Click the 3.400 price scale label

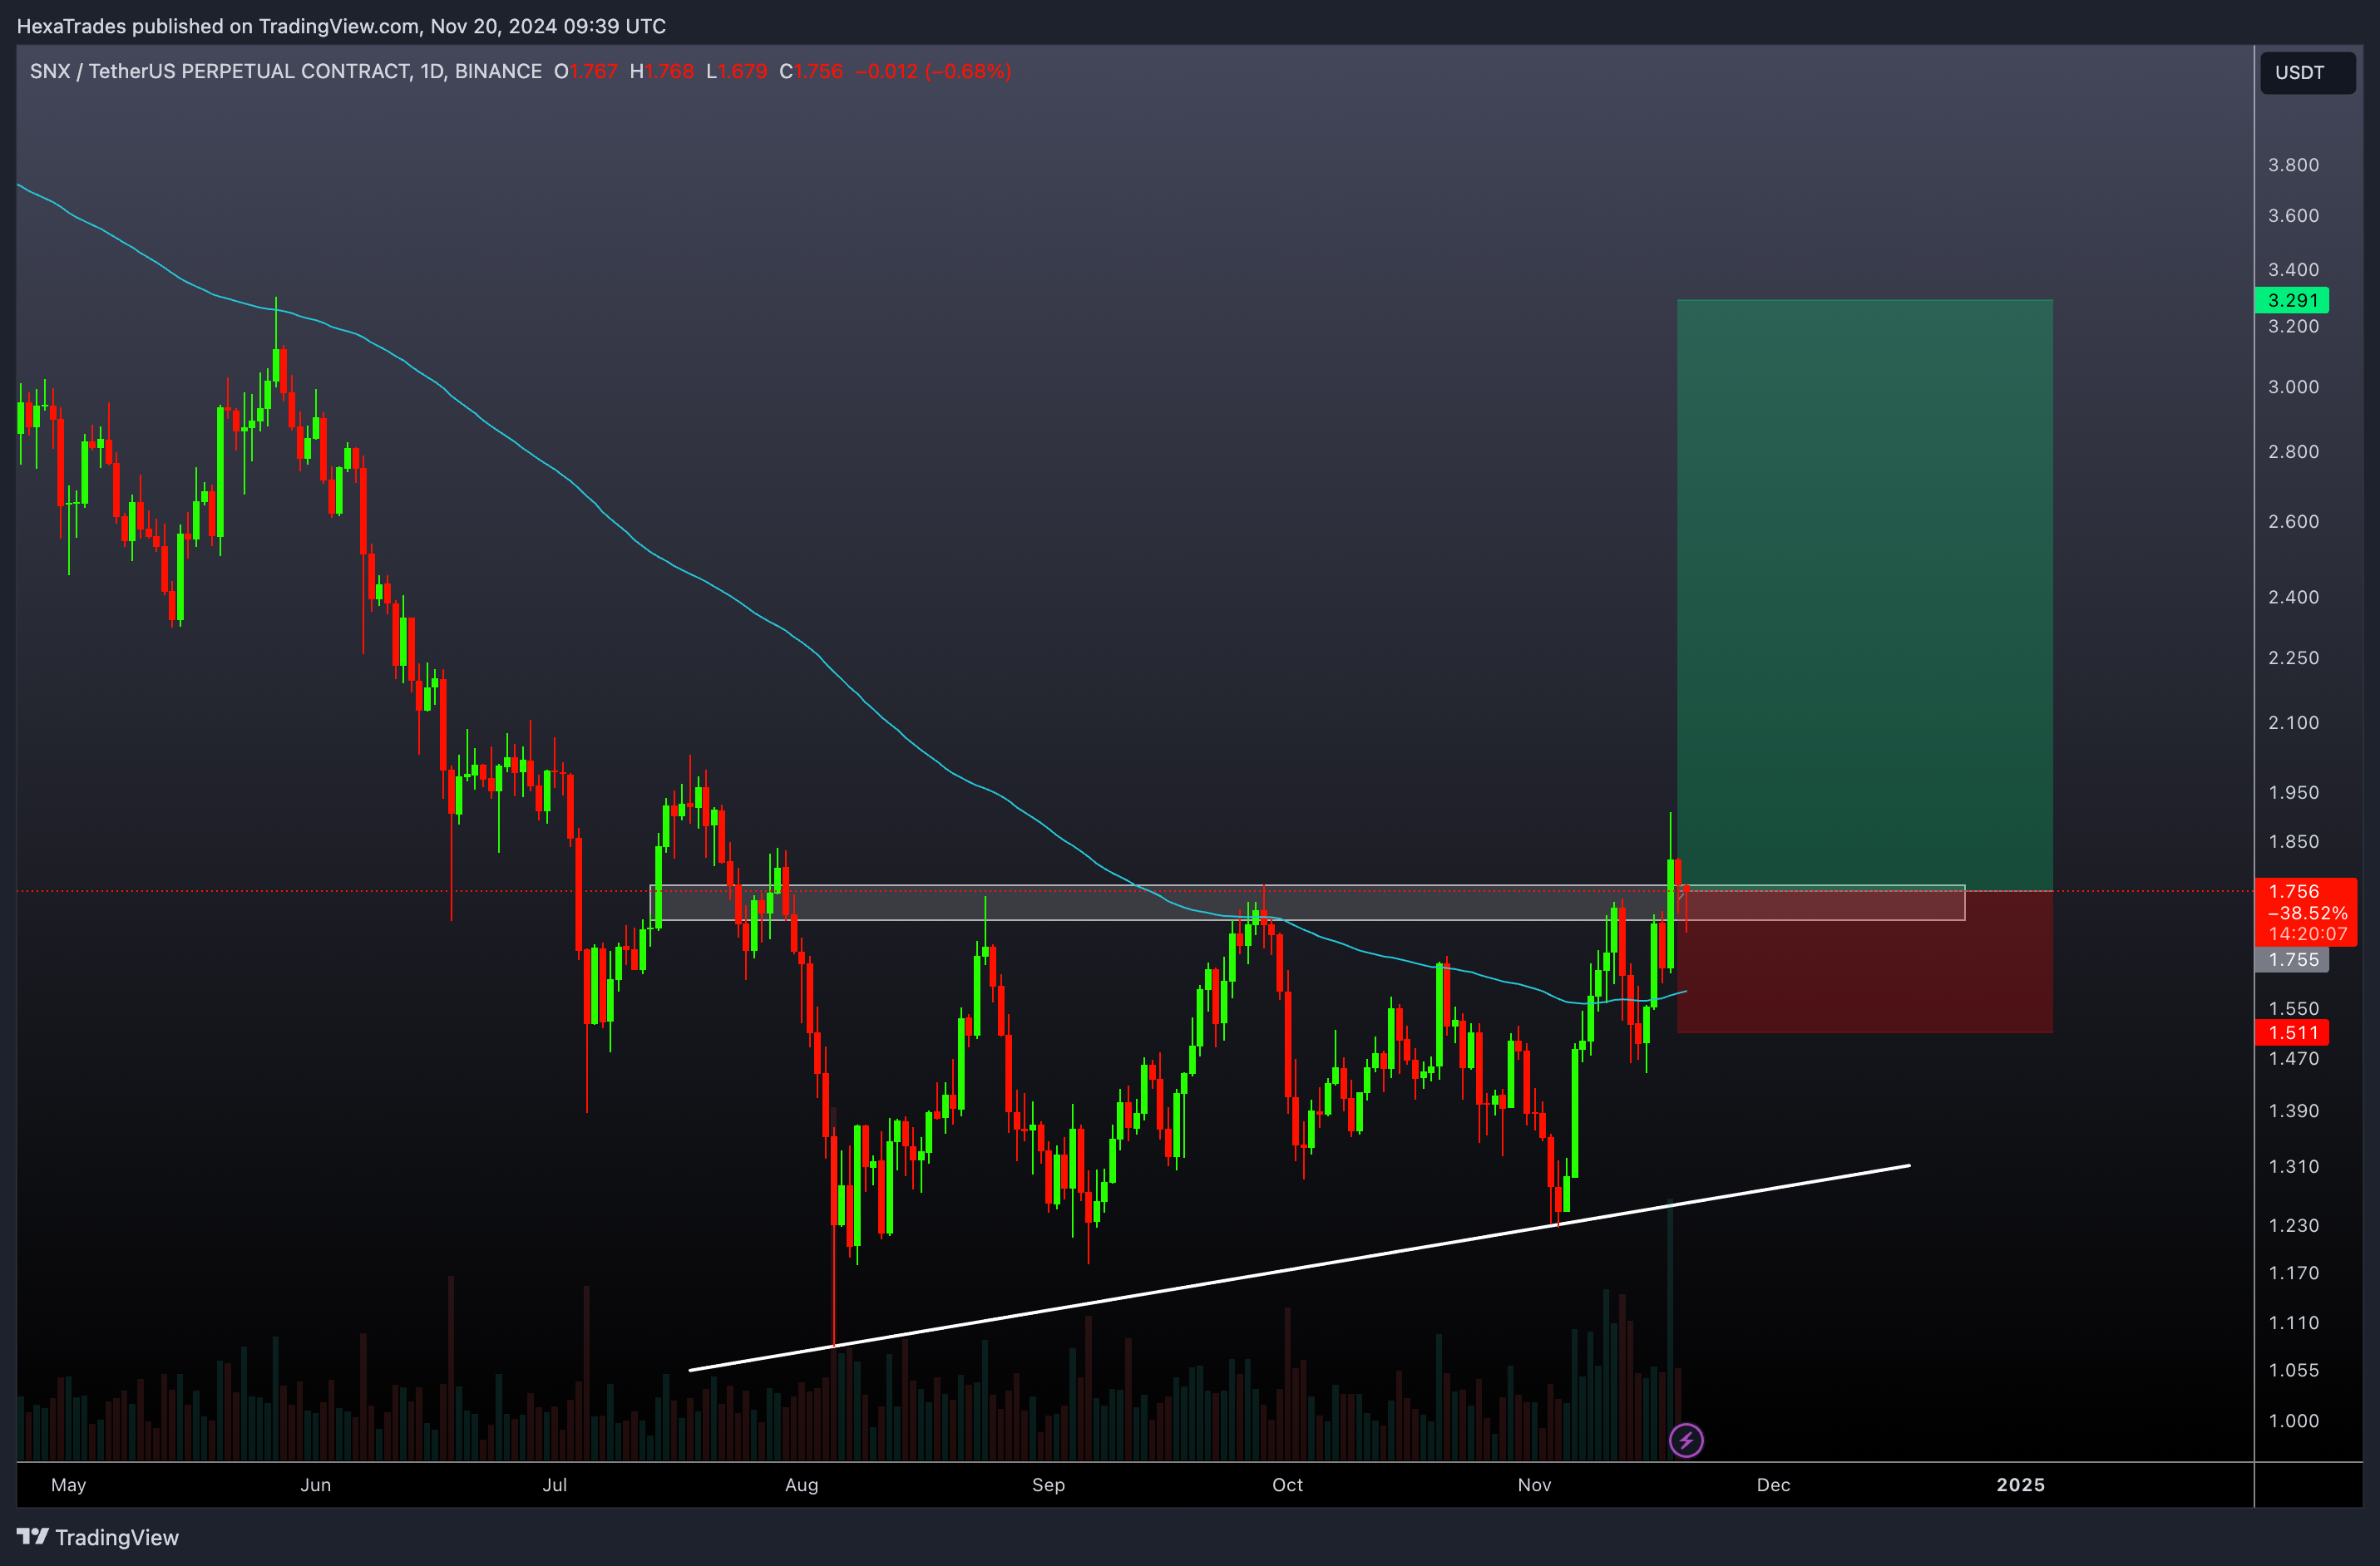click(2292, 270)
